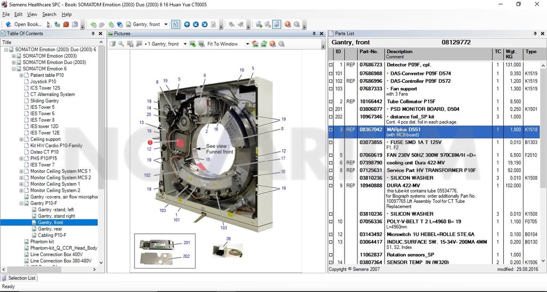This screenshot has height=292, width=547.
Task: Click the magnifier zoom icon in Pictures toolbar
Action: (x=121, y=44)
